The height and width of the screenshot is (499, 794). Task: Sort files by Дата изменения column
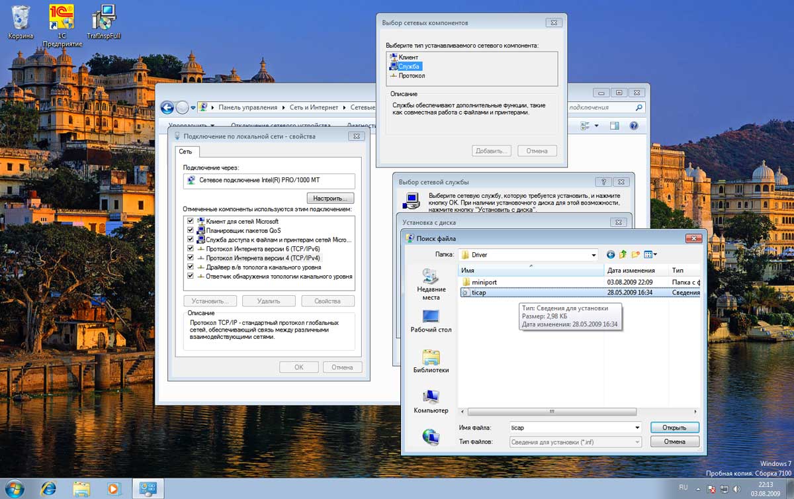click(x=631, y=270)
